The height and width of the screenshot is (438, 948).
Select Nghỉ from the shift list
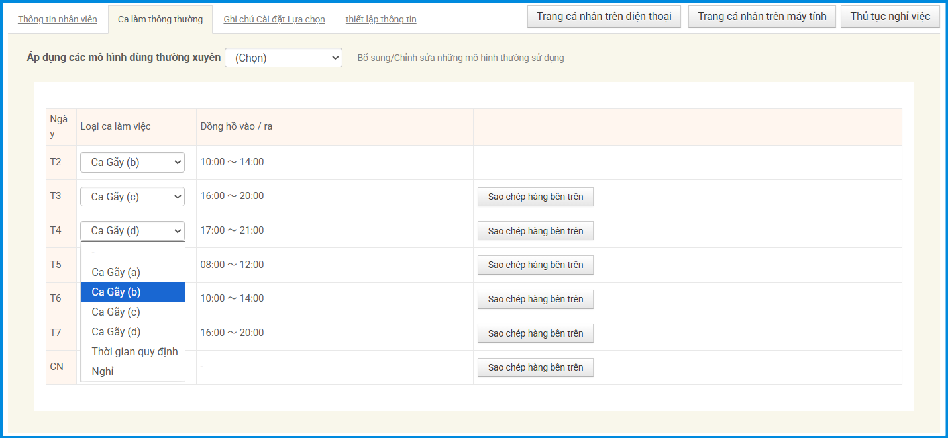tap(103, 371)
